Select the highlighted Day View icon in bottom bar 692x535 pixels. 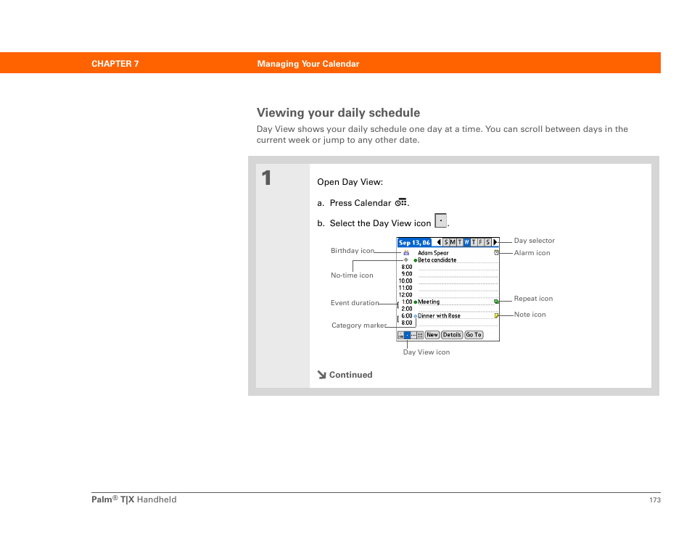coord(408,335)
